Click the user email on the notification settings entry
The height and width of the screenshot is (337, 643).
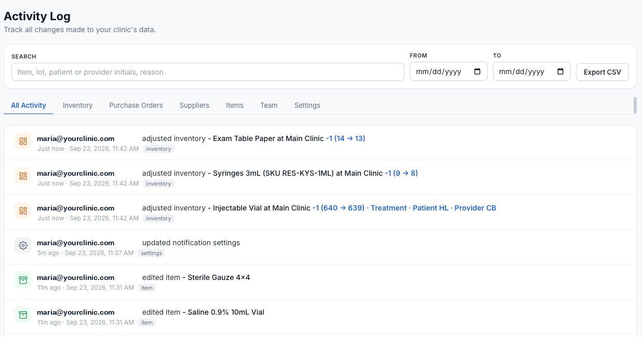[x=76, y=243]
